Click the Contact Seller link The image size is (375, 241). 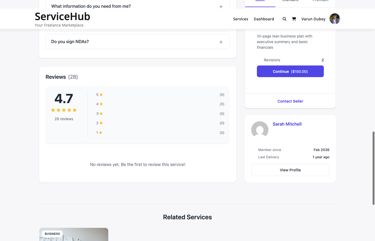coord(290,101)
